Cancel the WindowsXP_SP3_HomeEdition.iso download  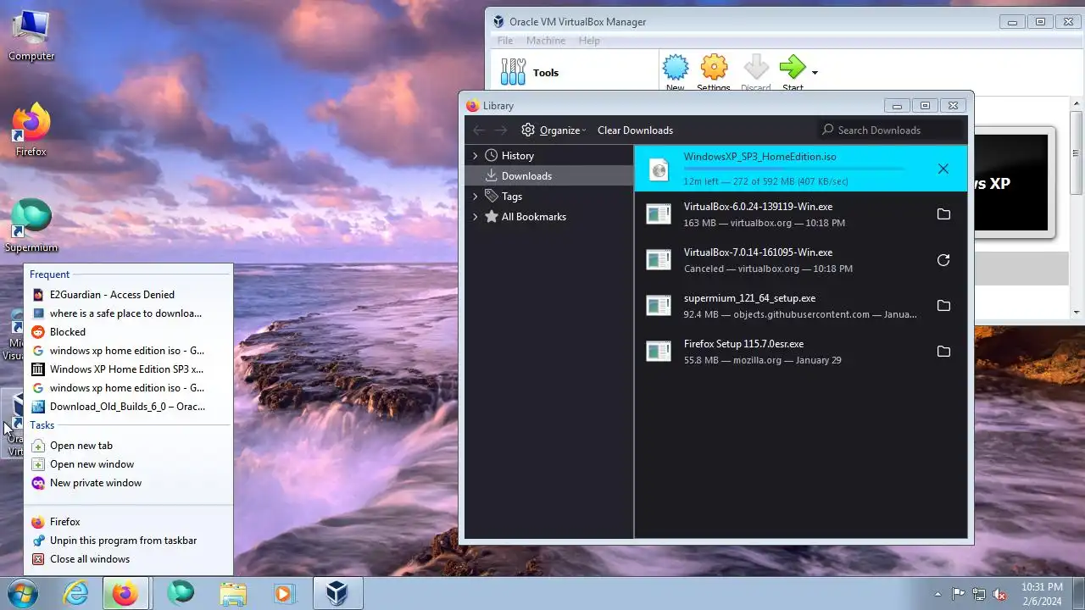943,169
